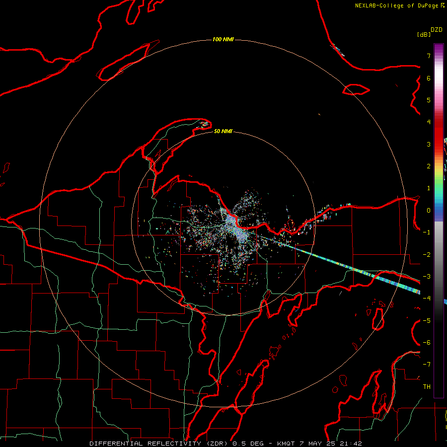Click the 100 NMI range ring label
This screenshot has width=447, height=447.
[x=223, y=39]
